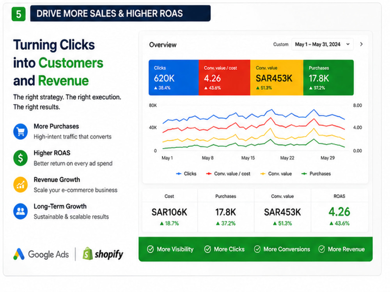Click the More Clicks checkmark icon

coord(207,249)
